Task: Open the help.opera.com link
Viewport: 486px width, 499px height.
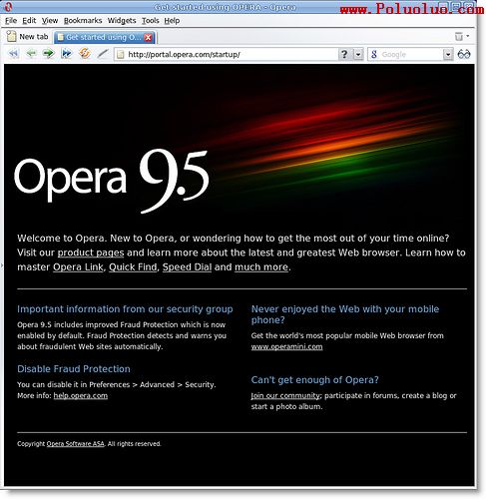Action: [x=81, y=395]
